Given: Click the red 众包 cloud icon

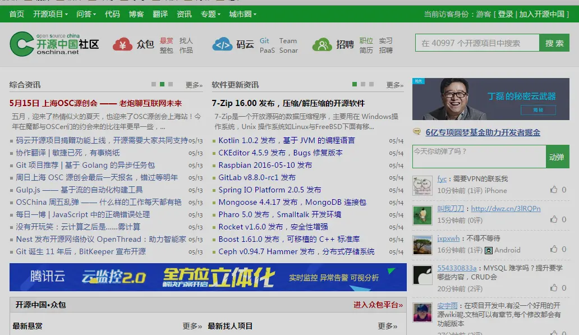Looking at the screenshot, I should tap(122, 44).
